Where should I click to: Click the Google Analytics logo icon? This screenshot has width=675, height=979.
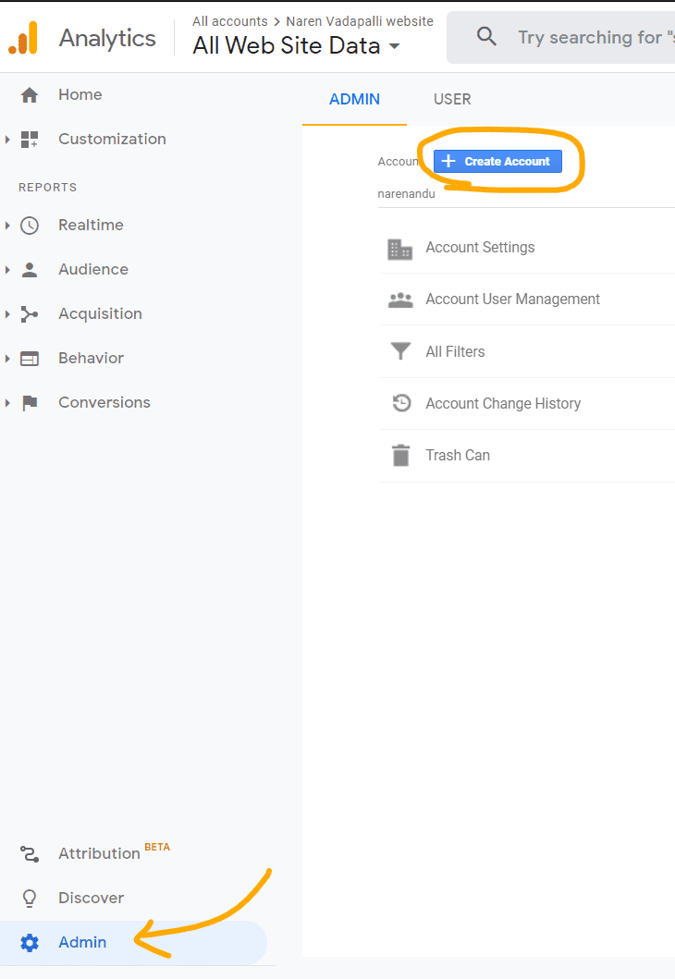pyautogui.click(x=23, y=38)
